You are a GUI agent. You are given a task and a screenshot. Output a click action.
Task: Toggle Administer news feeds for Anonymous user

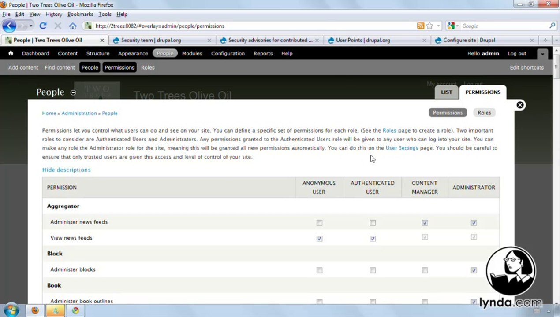[319, 223]
